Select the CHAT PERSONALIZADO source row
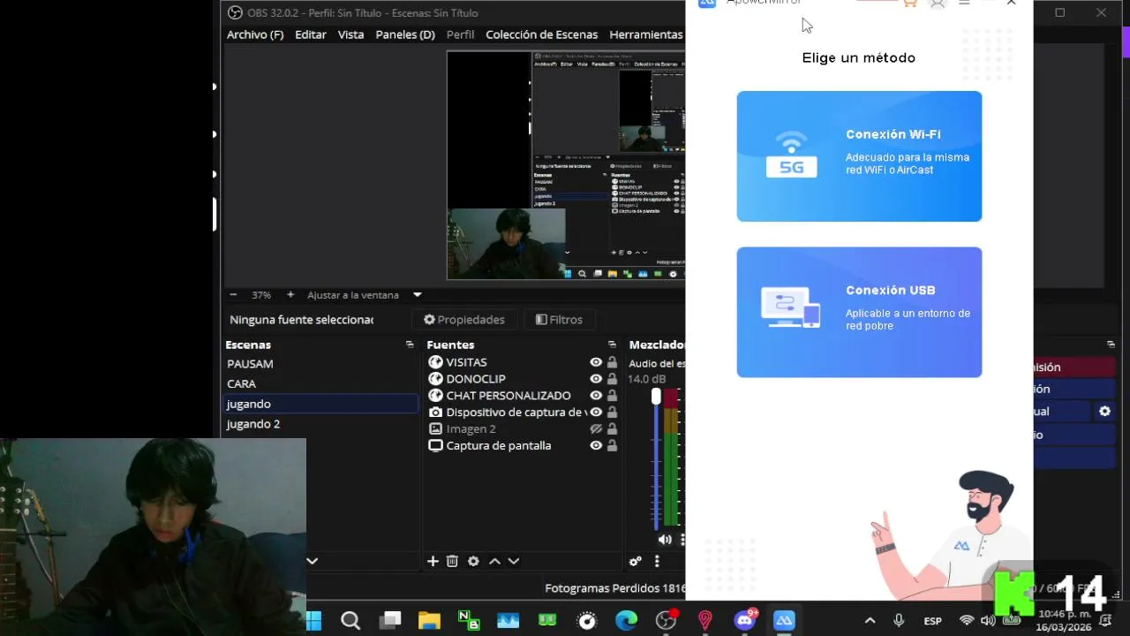This screenshot has width=1130, height=636. [522, 396]
